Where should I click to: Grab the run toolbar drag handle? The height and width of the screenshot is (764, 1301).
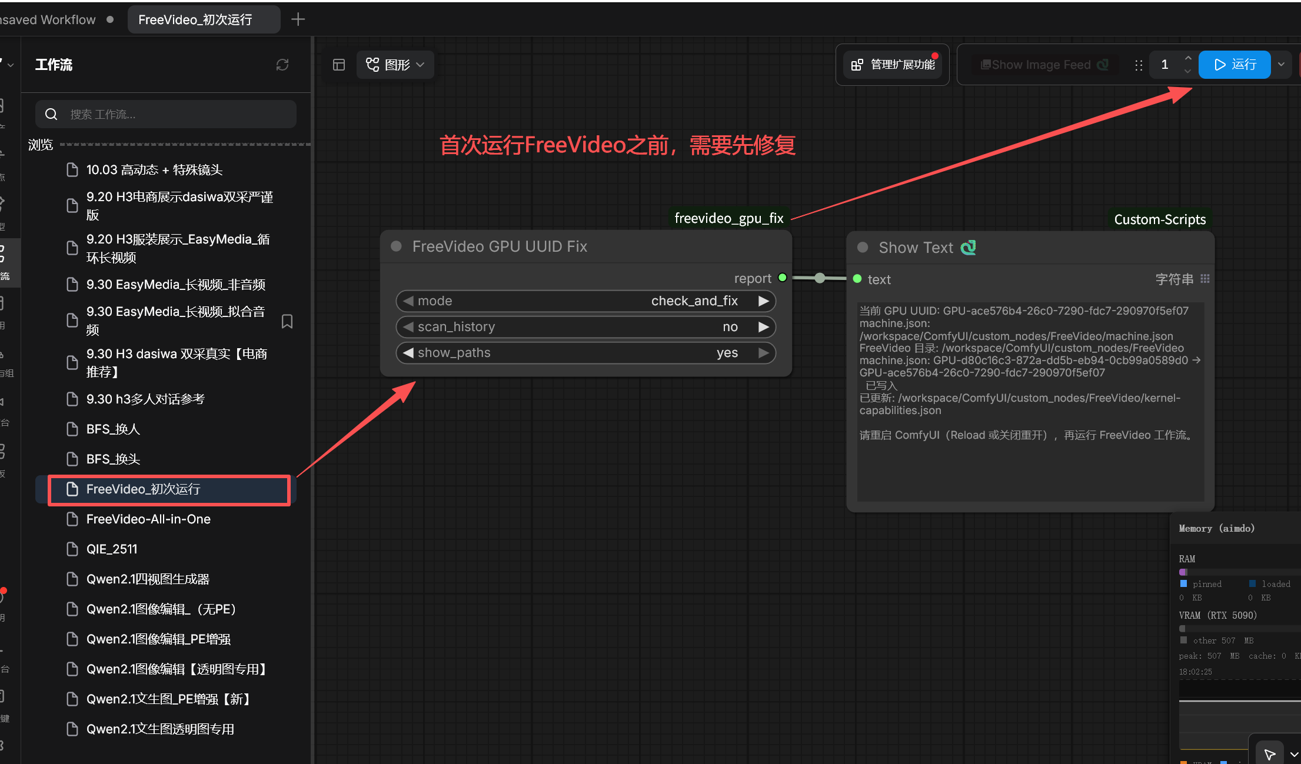pos(1139,65)
